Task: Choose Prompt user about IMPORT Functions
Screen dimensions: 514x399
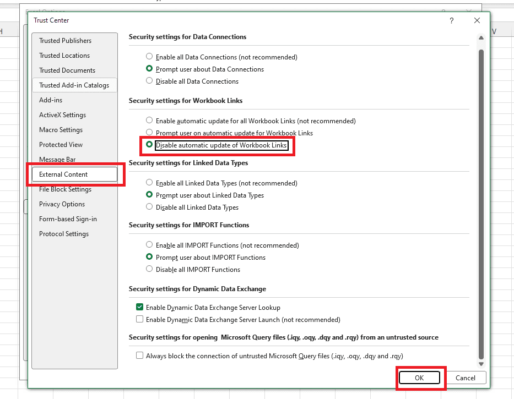Action: pos(149,257)
